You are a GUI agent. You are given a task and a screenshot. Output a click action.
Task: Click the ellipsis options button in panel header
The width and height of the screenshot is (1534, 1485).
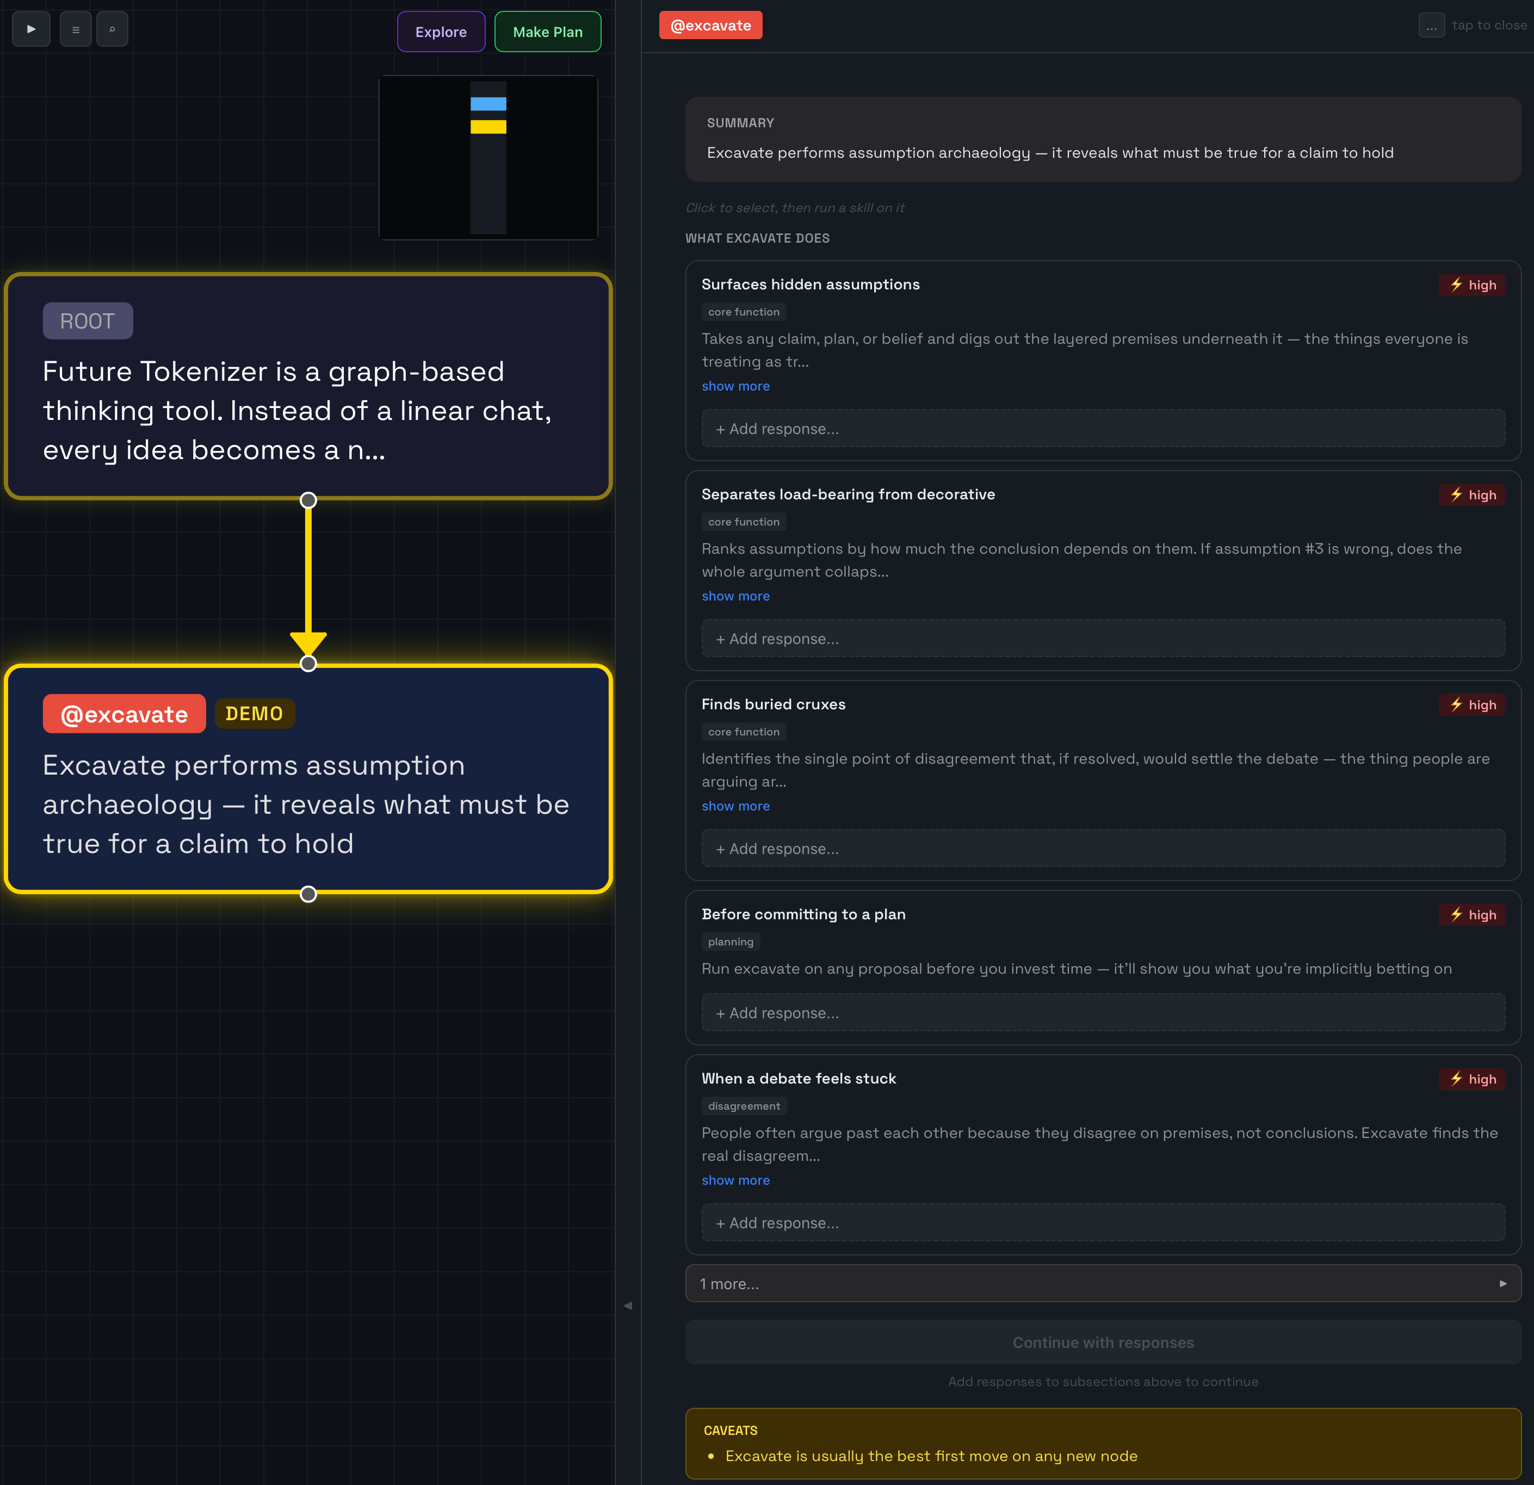pos(1431,26)
